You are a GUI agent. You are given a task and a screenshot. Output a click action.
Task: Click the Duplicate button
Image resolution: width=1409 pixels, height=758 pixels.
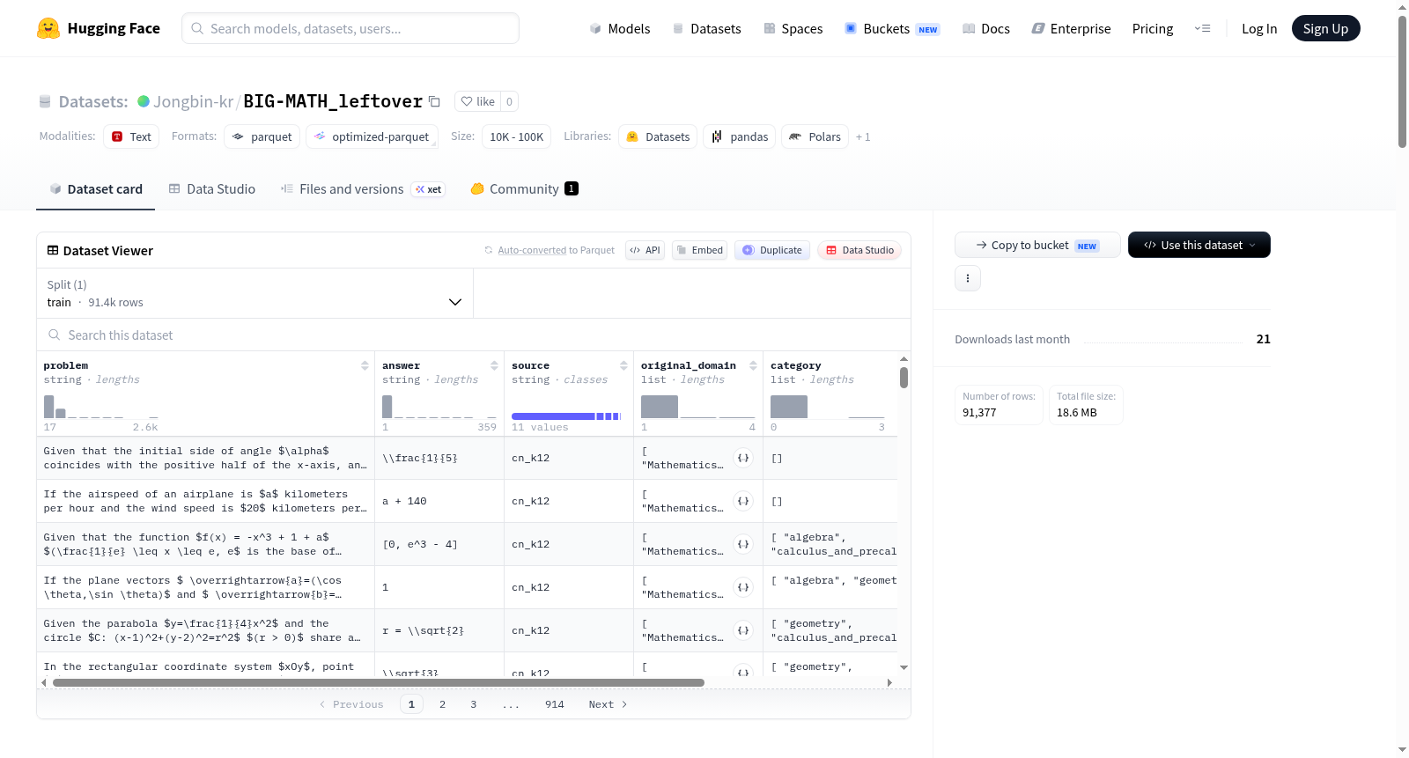[772, 250]
